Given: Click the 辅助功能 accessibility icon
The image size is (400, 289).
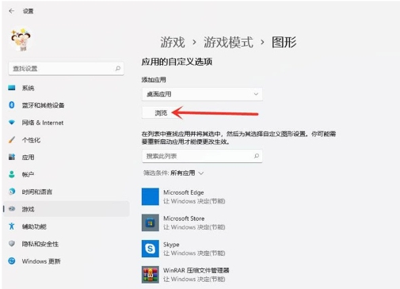Looking at the screenshot, I should (12, 226).
